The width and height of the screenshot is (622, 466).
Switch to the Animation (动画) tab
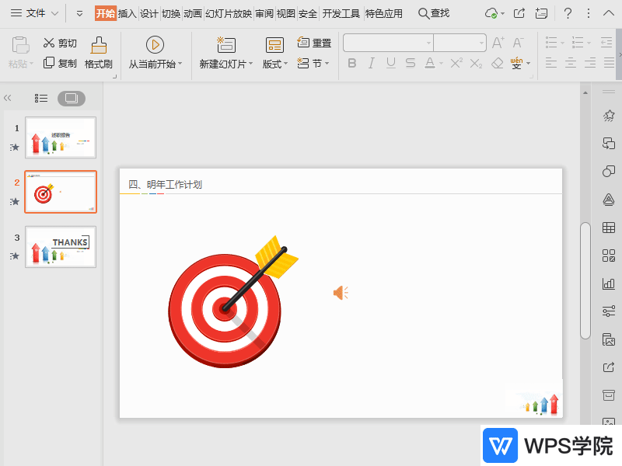click(193, 13)
